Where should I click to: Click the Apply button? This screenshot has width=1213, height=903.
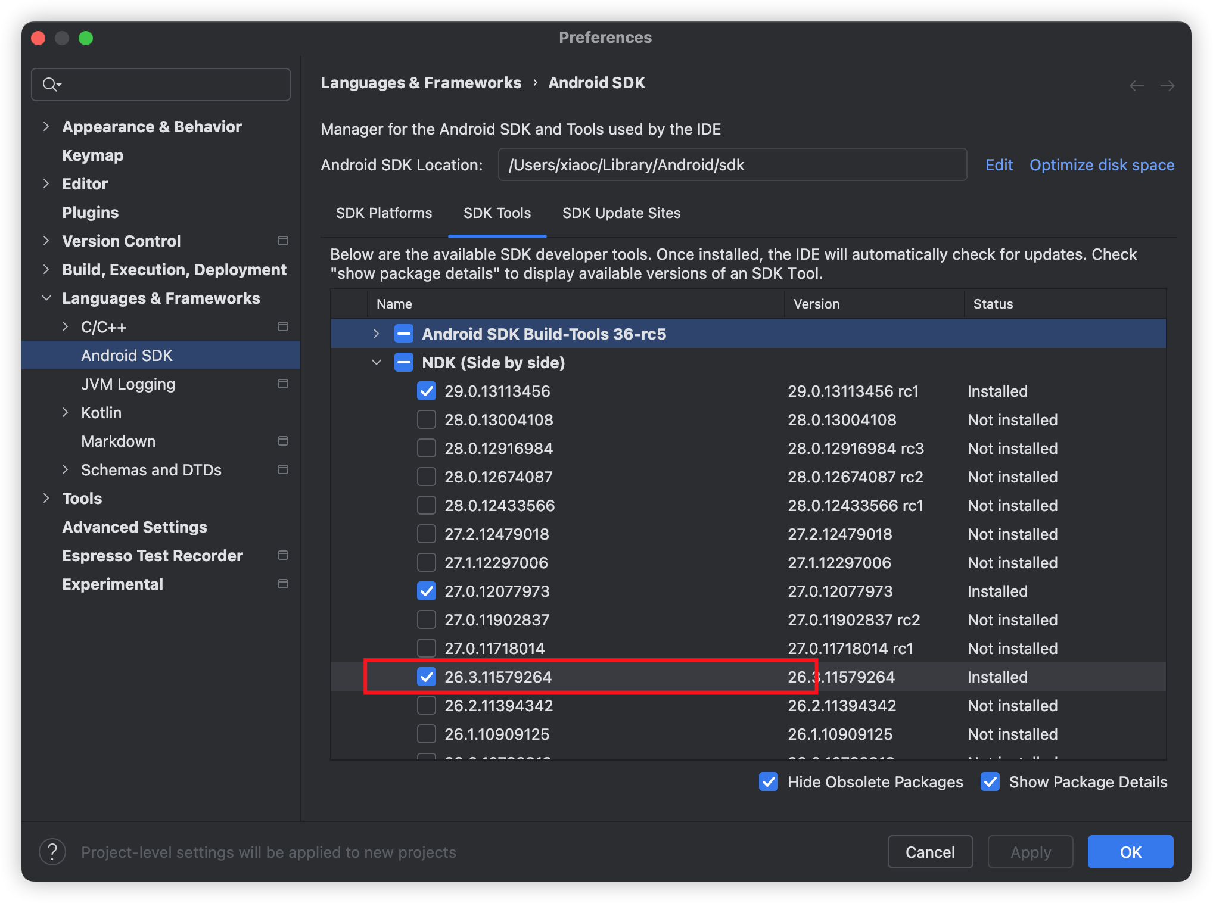coord(1030,852)
